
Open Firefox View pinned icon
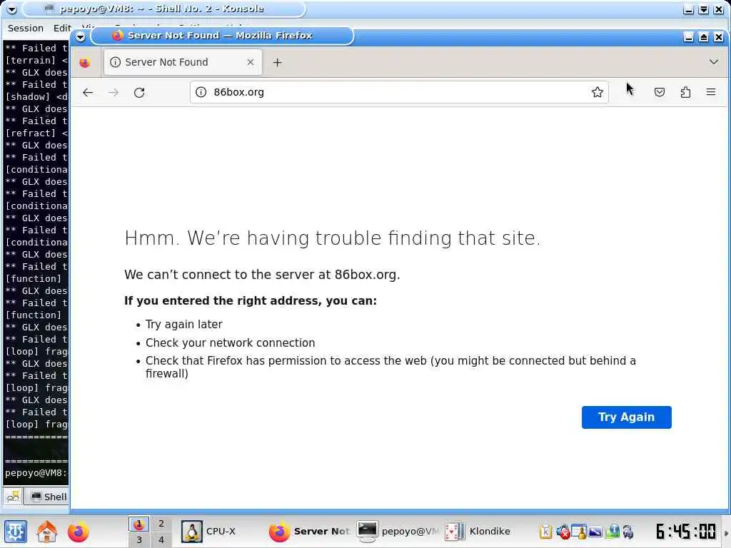coord(84,63)
